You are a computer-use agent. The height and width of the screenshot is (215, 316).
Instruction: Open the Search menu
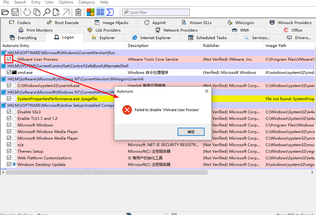(x=20, y=2)
